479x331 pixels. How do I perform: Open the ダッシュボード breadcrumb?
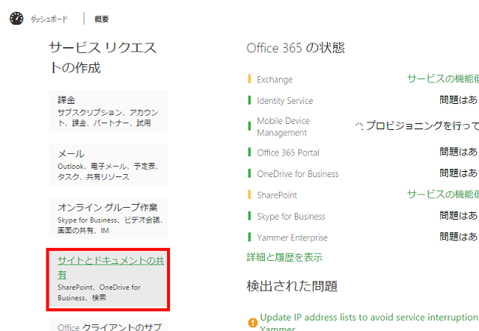coord(49,19)
